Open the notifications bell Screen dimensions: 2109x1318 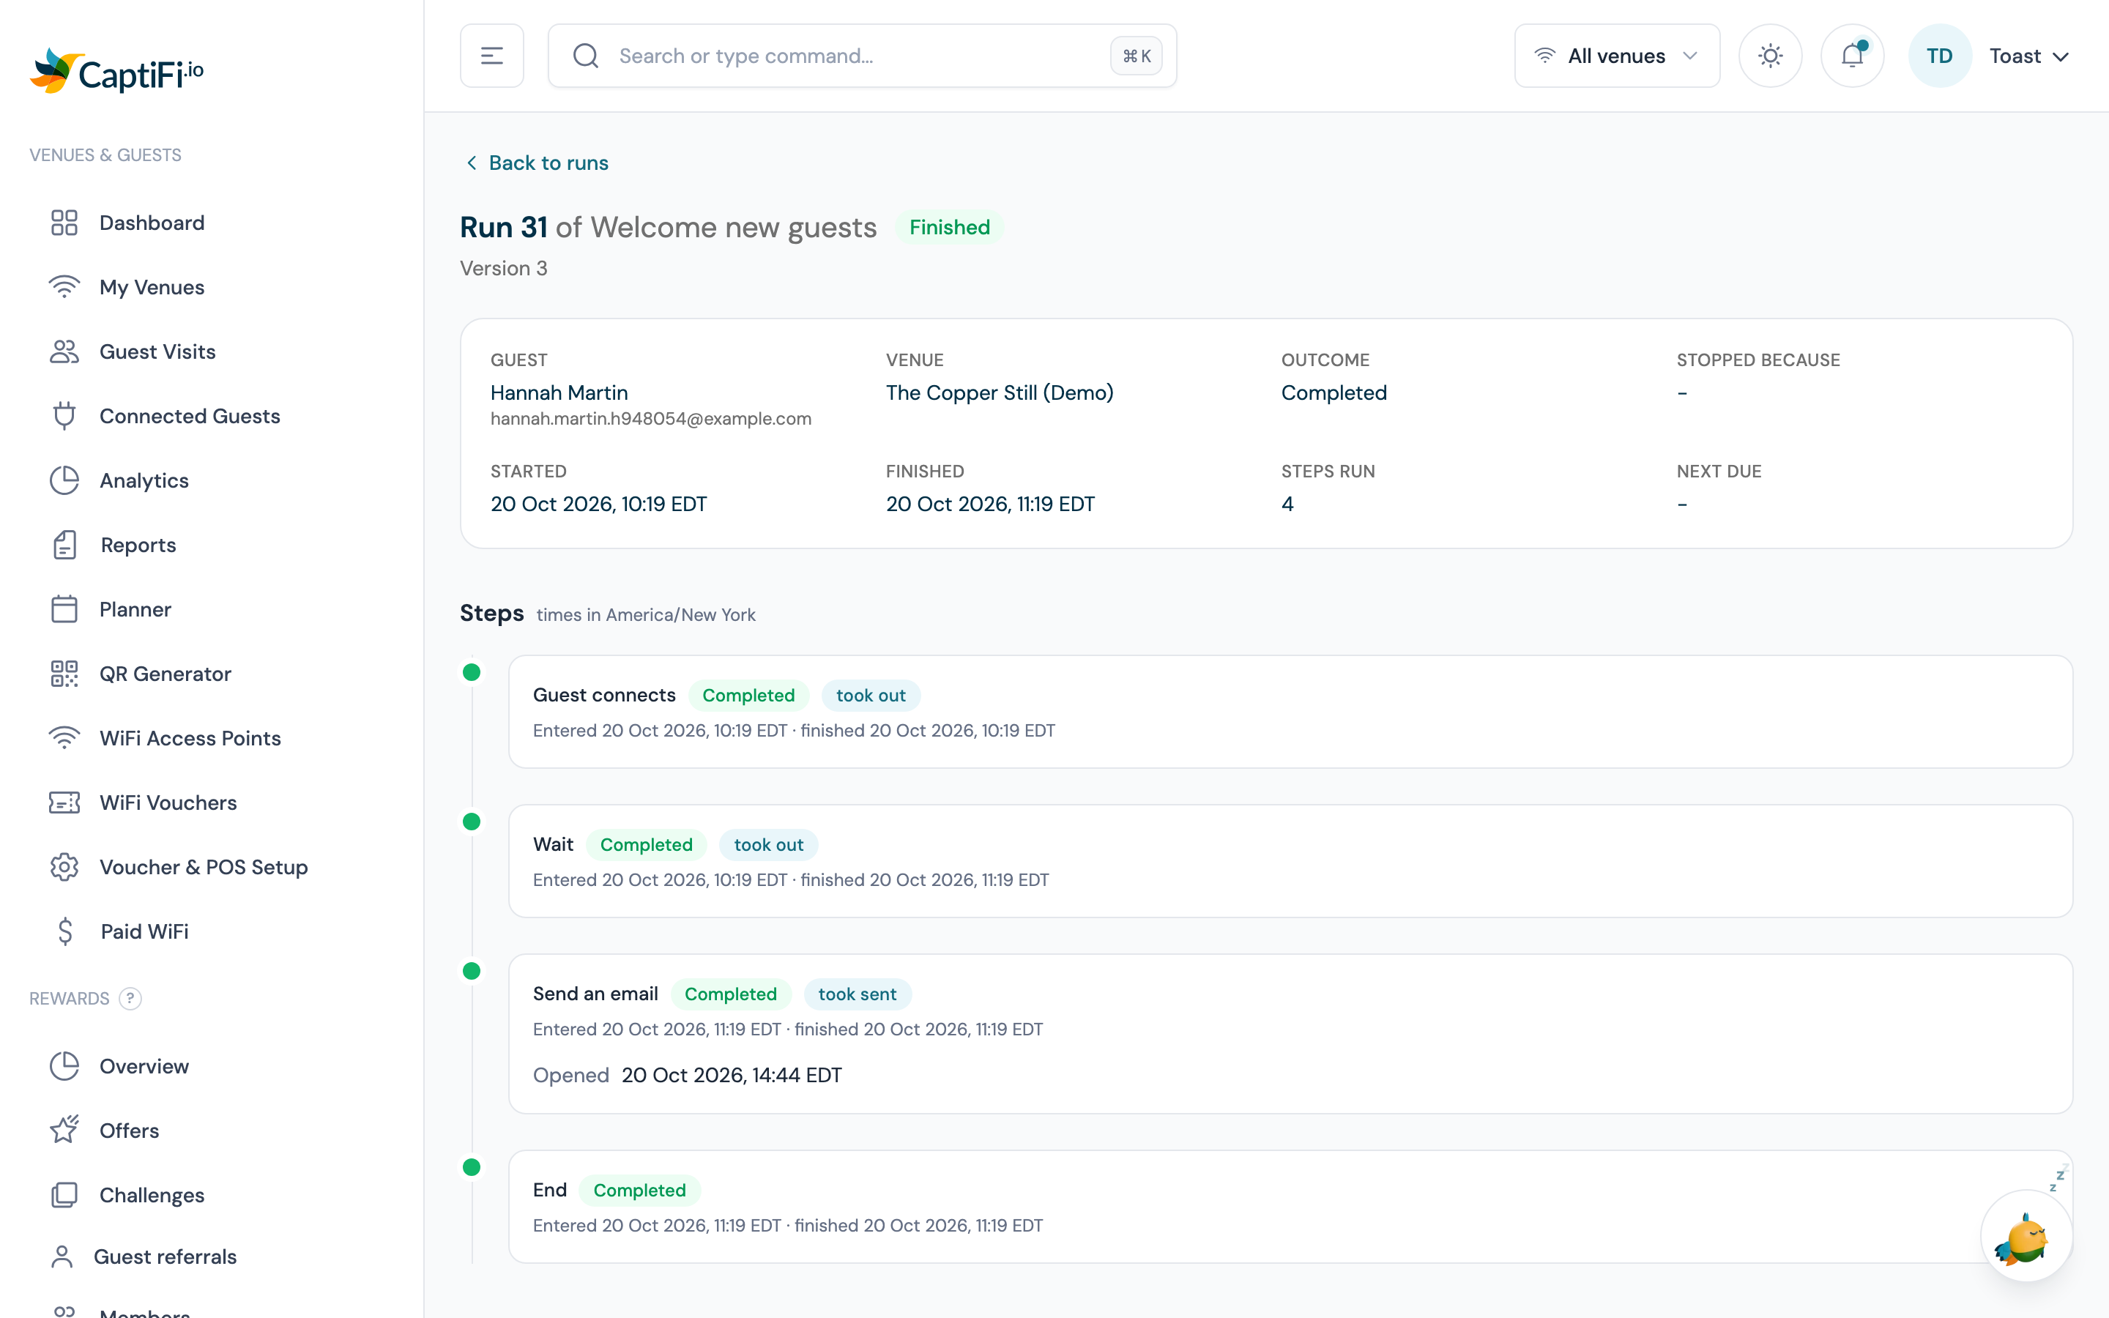(x=1852, y=56)
